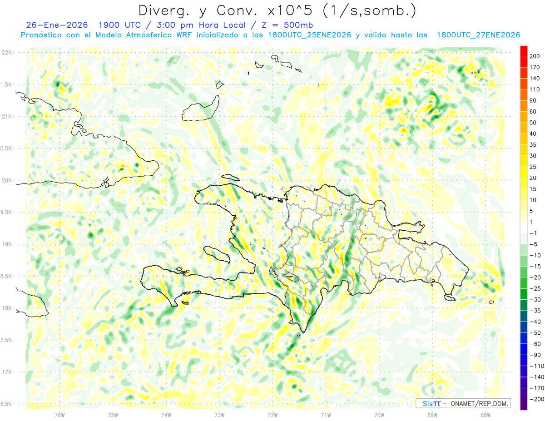Click the '70W' longitude label
Viewport: 545px width, 421px height.
pyautogui.click(x=379, y=415)
